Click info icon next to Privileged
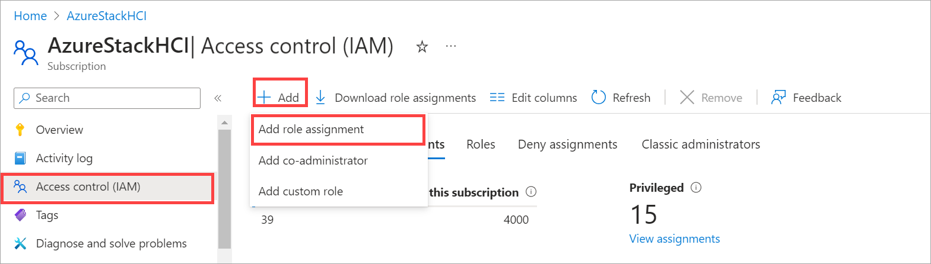This screenshot has height=264, width=931. point(696,187)
